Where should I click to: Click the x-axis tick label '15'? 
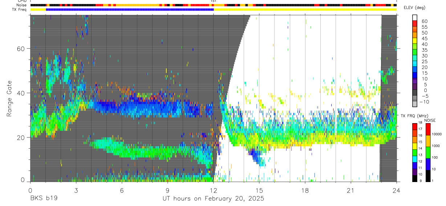[259, 190]
